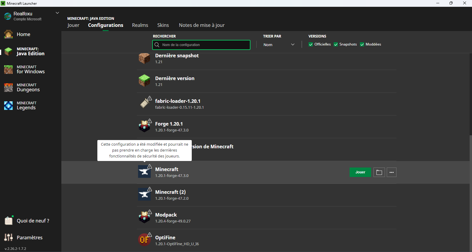Toggle the Officielles versions checkbox

click(311, 44)
